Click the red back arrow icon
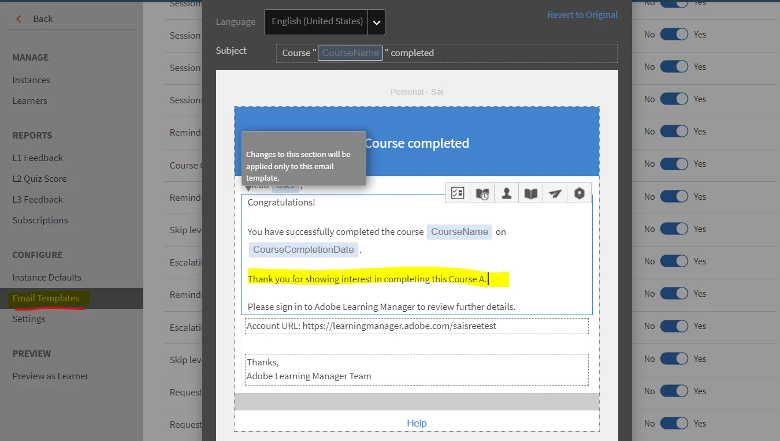 (19, 19)
